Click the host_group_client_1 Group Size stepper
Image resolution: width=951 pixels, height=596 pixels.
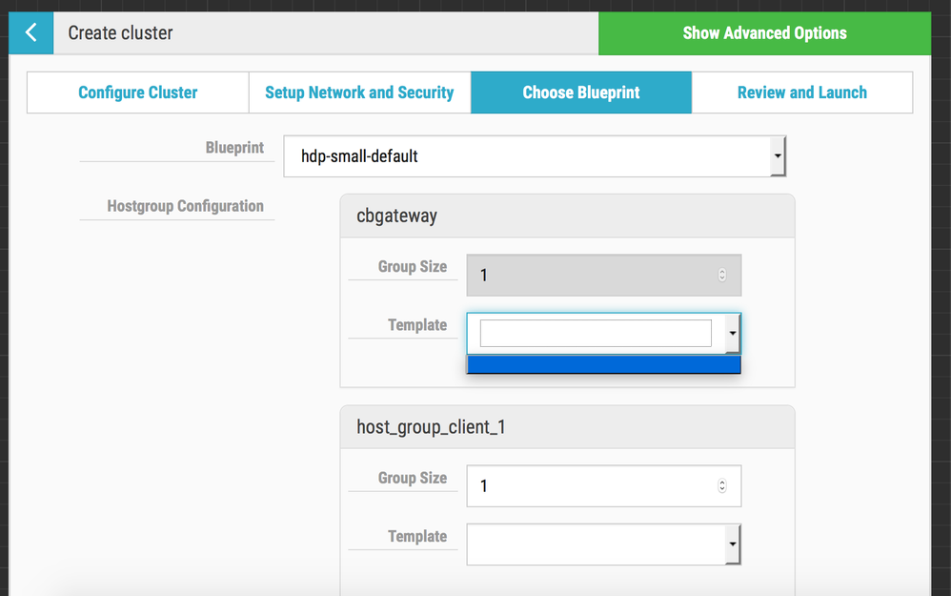[x=722, y=486]
